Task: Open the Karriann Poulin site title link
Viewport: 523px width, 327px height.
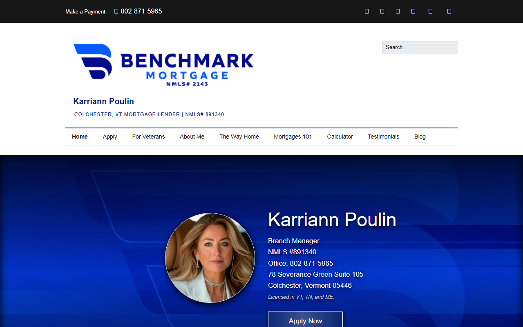Action: pos(104,101)
